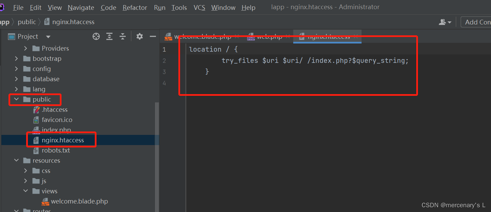Open the Refactor menu
Screen dimensions: 491x212
coord(135,7)
